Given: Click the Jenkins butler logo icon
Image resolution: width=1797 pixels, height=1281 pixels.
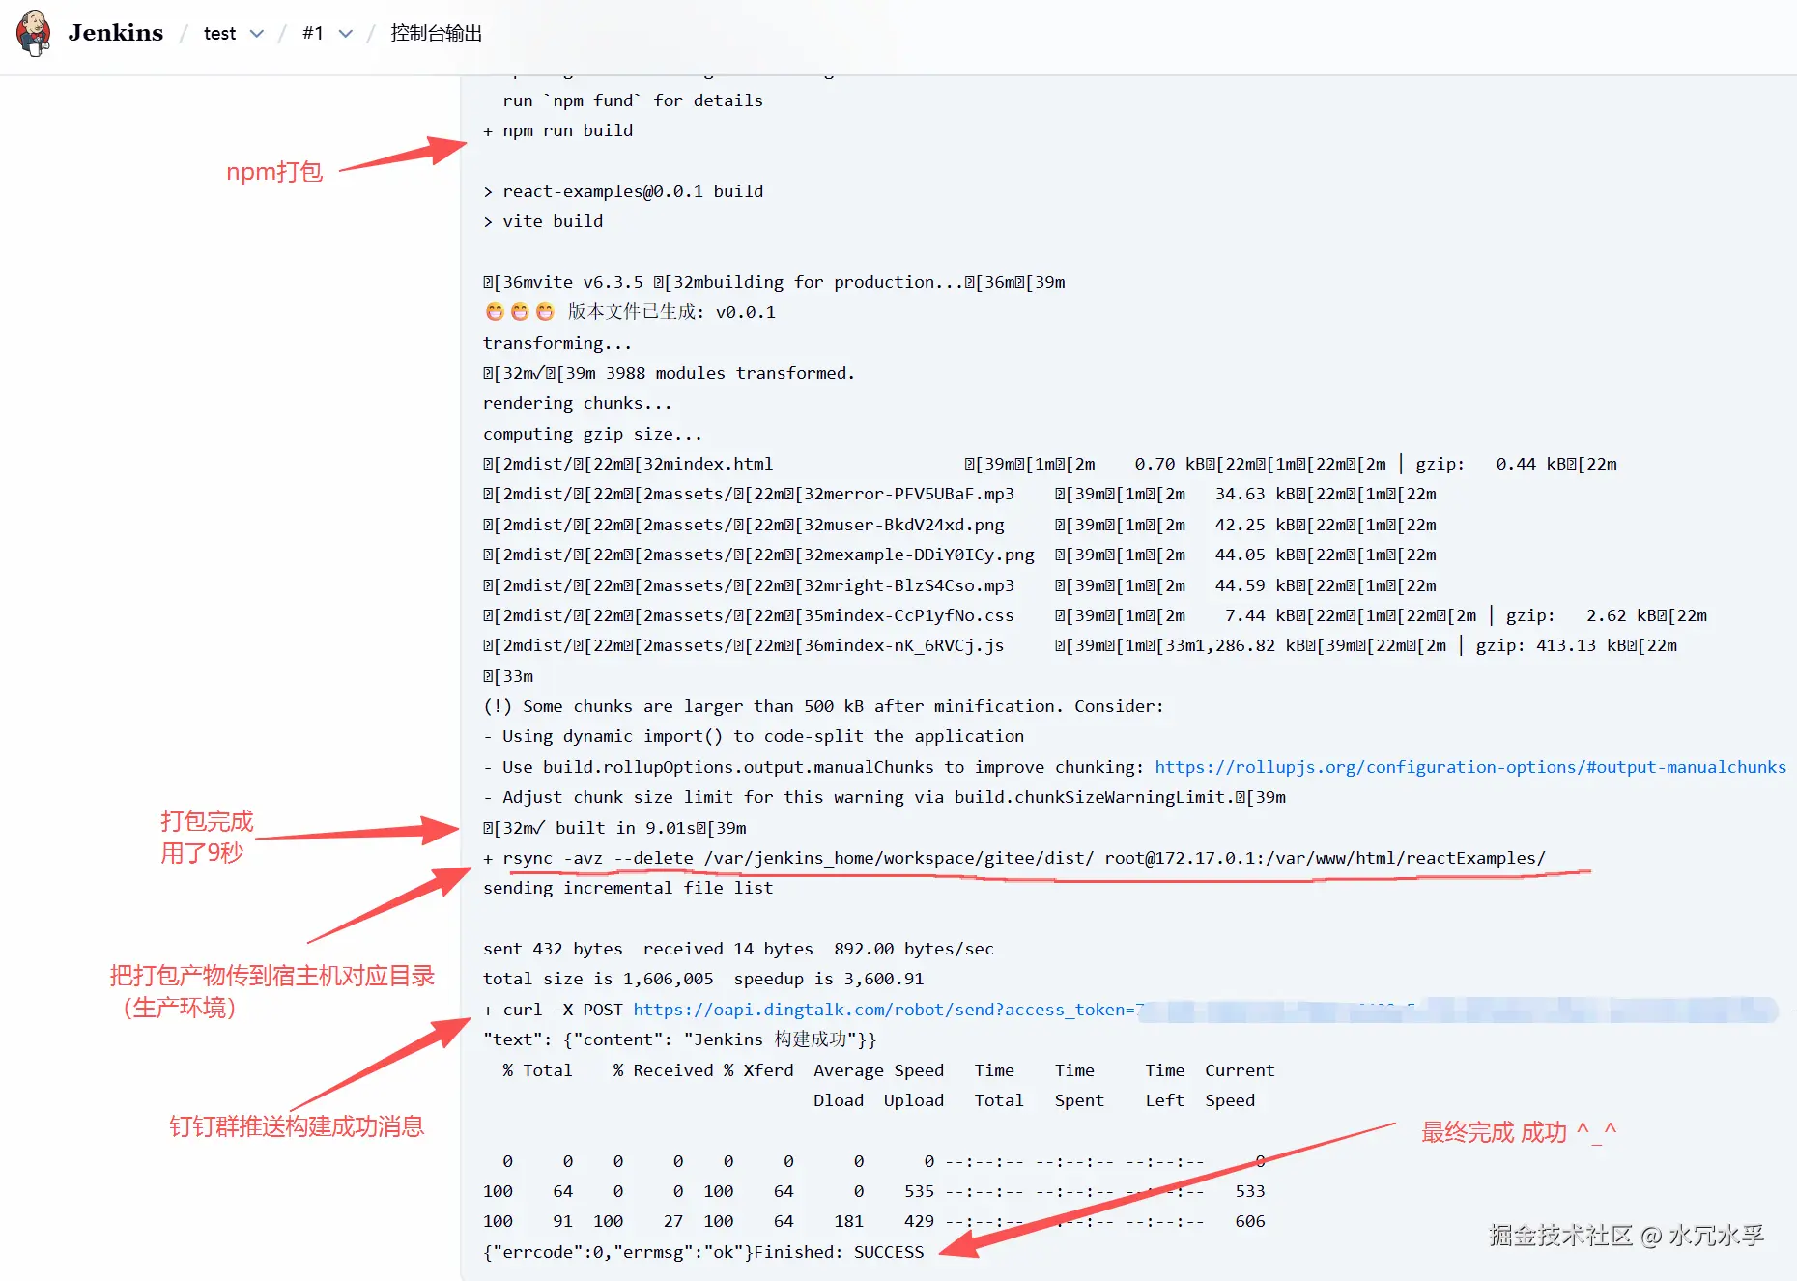Looking at the screenshot, I should (x=34, y=33).
